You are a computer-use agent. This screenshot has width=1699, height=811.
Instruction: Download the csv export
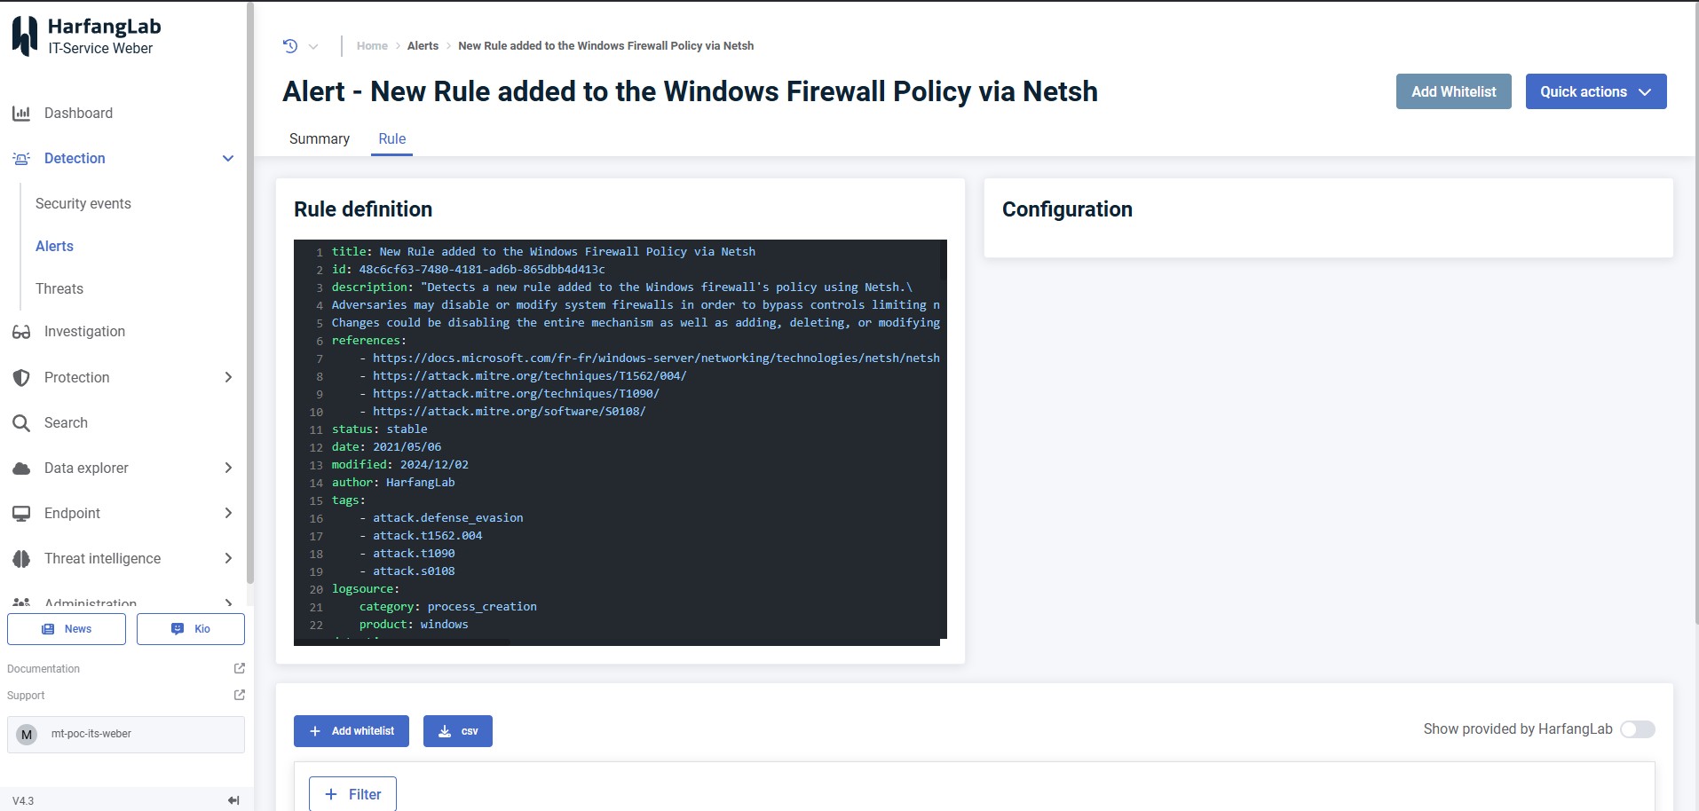[x=457, y=731]
